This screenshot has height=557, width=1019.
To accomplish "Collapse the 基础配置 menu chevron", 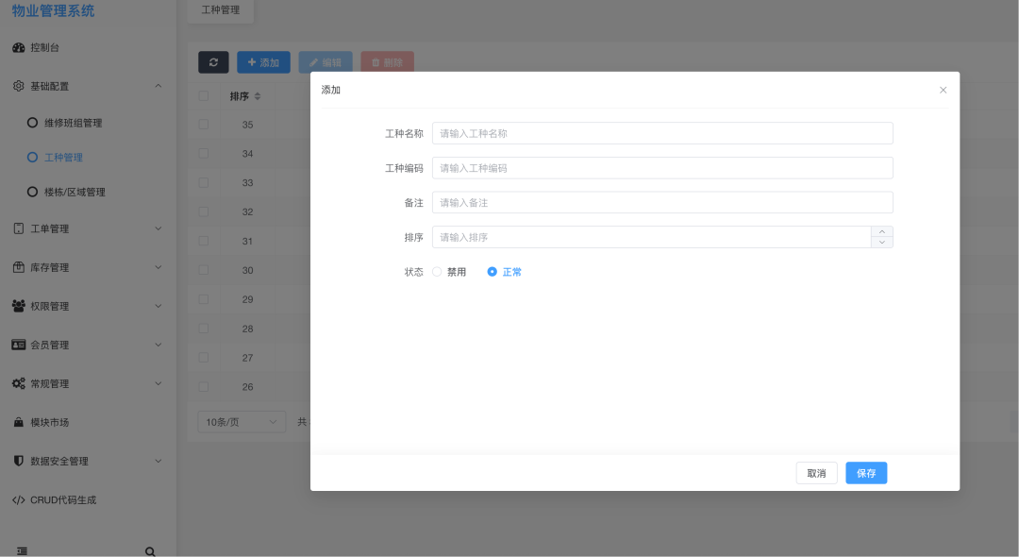I will click(x=158, y=86).
